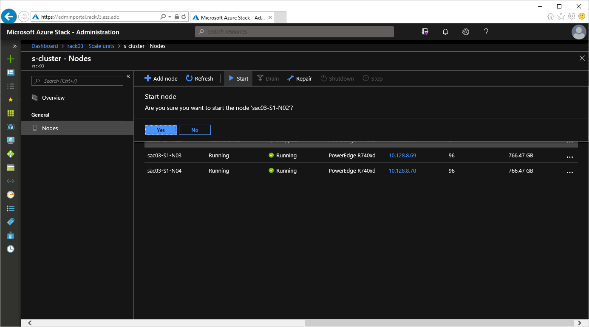Click the blue numbered list sidebar icon

11,208
